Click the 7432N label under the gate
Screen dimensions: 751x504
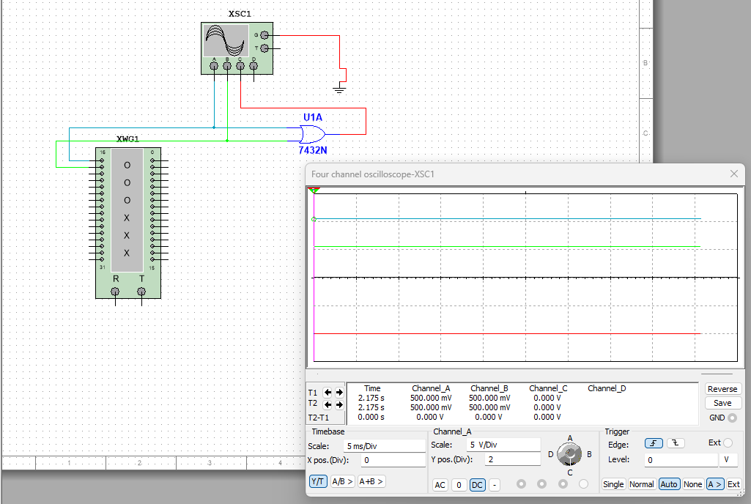click(x=313, y=150)
